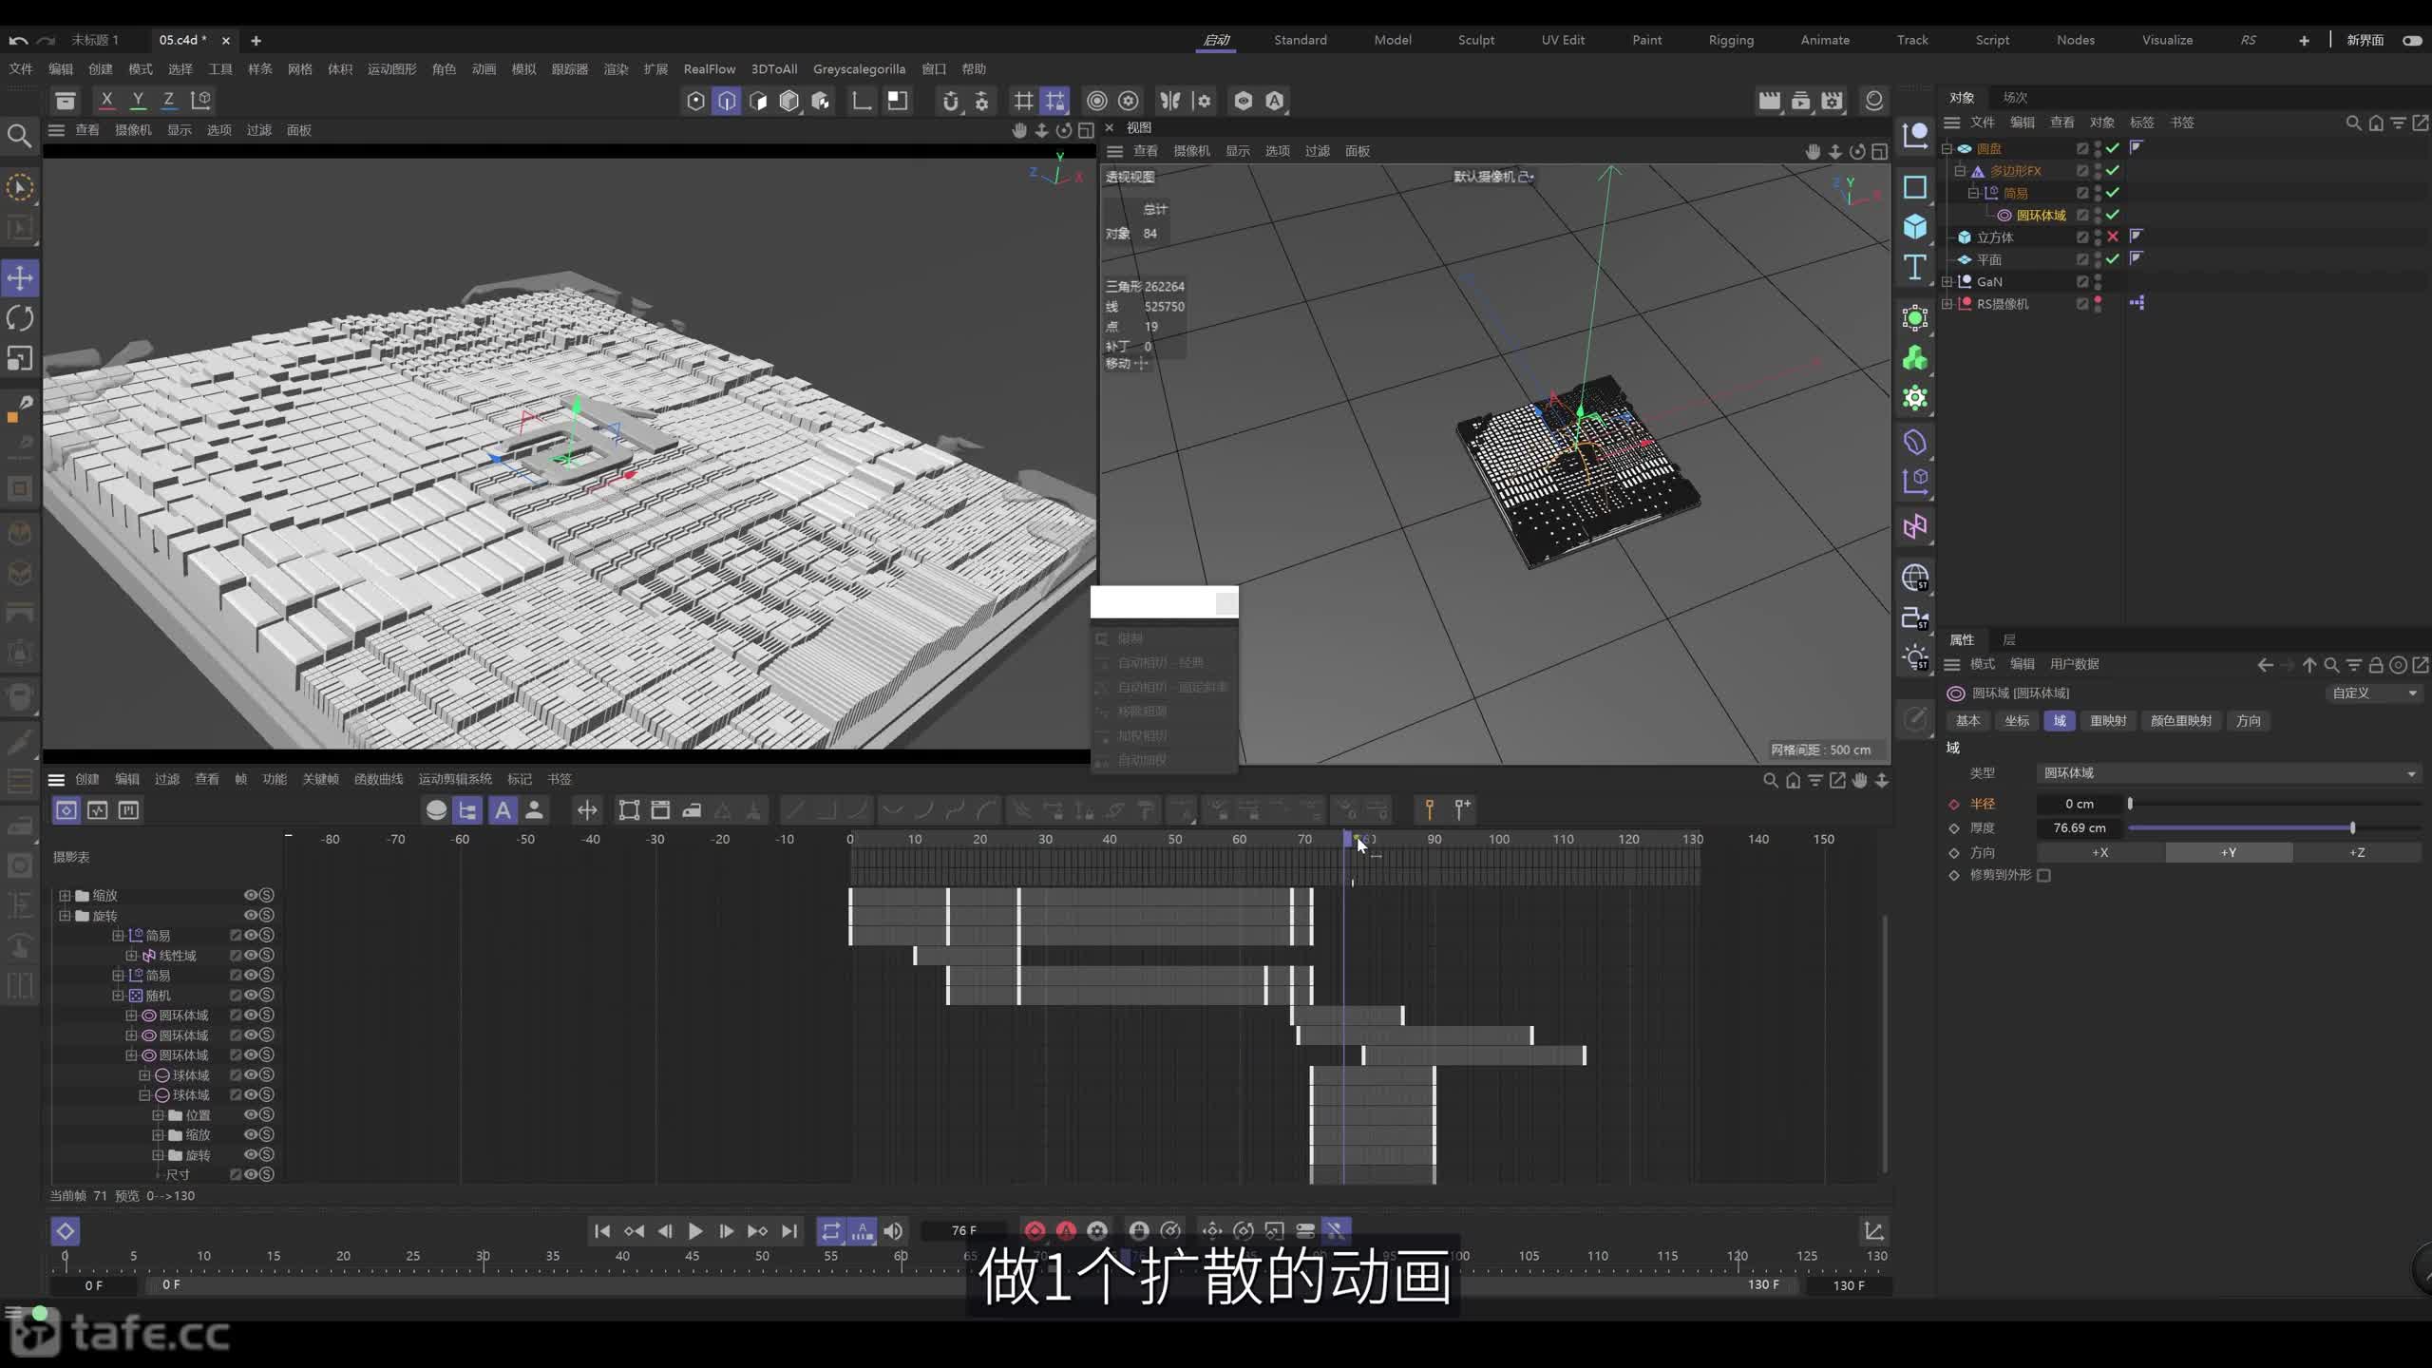Play the animation forward
This screenshot has width=2432, height=1368.
[x=695, y=1230]
